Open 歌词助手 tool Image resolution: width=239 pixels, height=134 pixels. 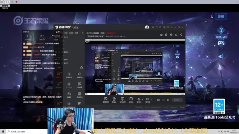coord(79,95)
